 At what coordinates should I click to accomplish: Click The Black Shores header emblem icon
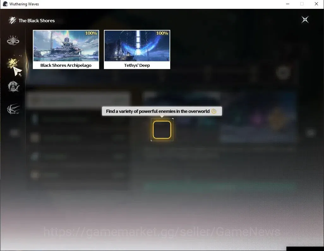12,20
